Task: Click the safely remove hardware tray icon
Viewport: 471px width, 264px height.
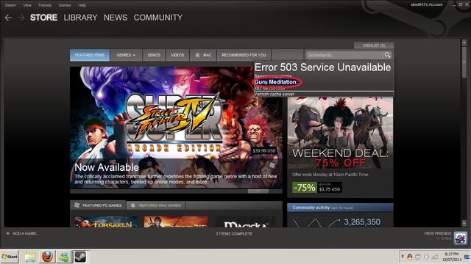Action: pos(418,257)
